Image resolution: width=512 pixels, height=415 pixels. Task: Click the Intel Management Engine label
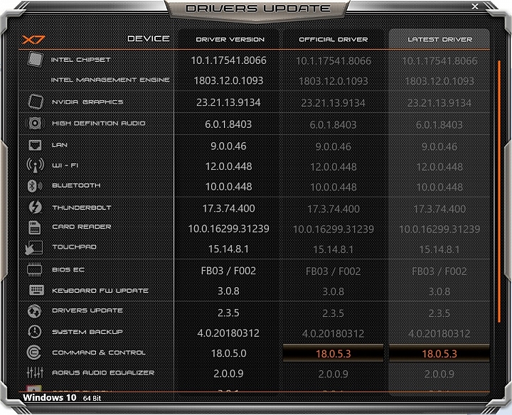point(110,80)
